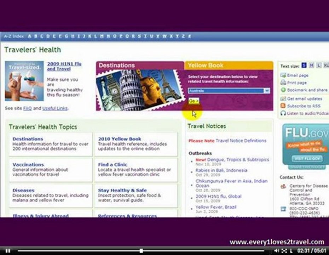This screenshot has height=255, width=329.
Task: Open letter M in A-Z Index
Action: coord(102,36)
